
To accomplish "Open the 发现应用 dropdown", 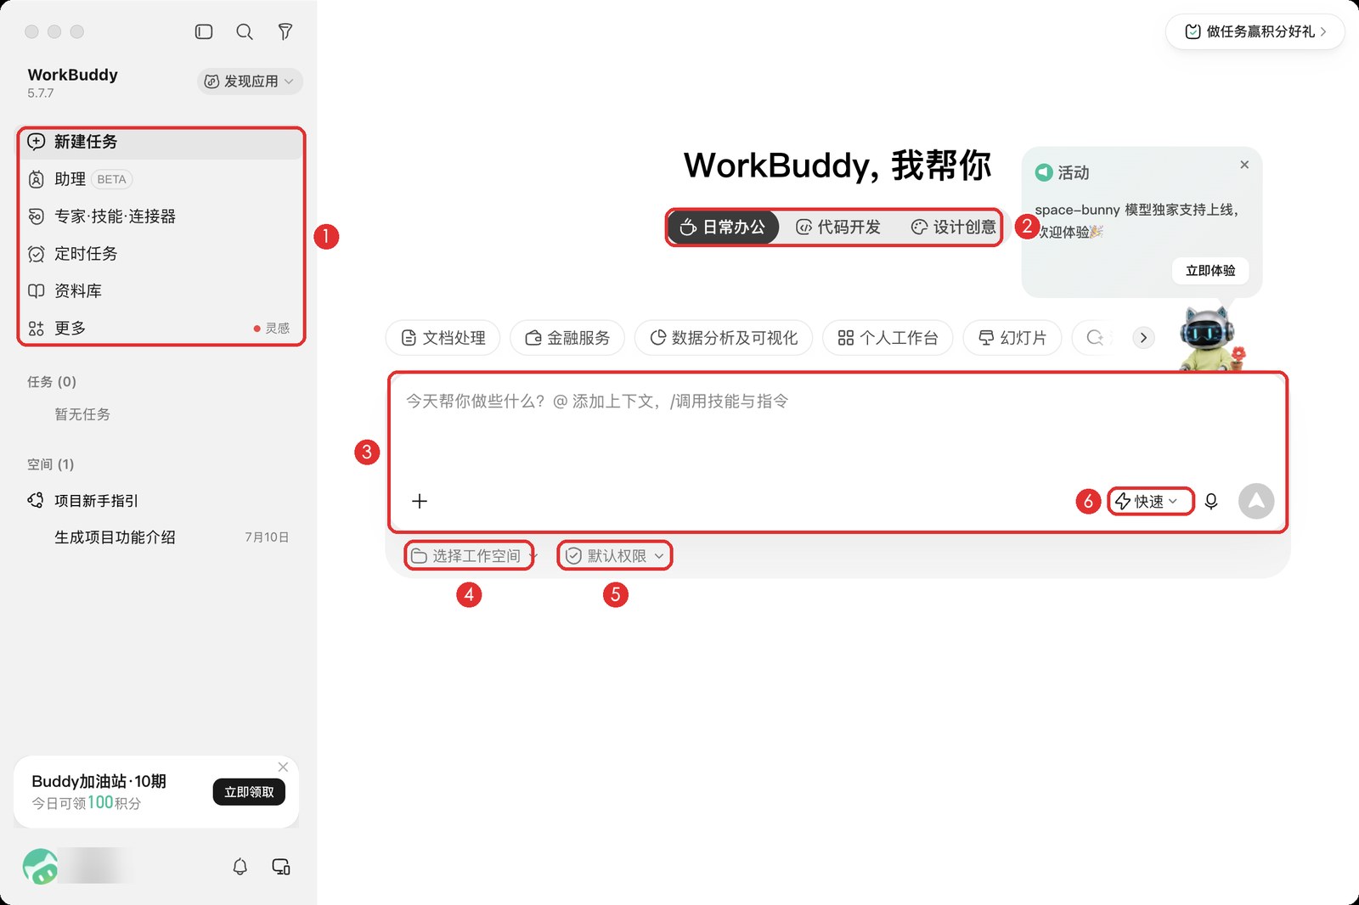I will (250, 82).
